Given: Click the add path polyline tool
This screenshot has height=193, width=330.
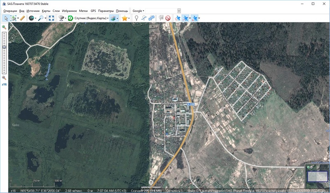Looking at the screenshot, I should [x=144, y=18].
